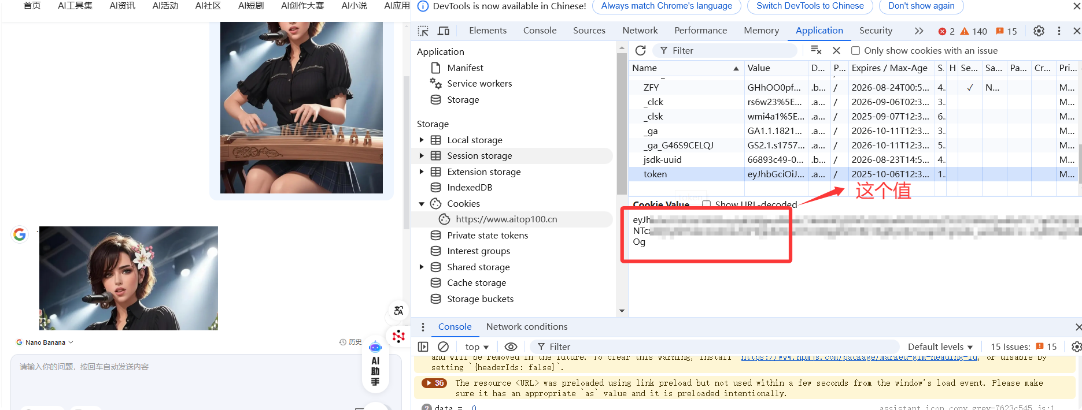Click the cookie table Filter field
The image size is (1082, 410).
pyautogui.click(x=725, y=51)
